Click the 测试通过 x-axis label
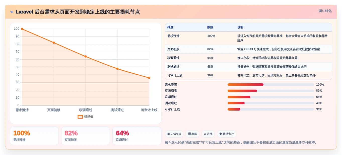This screenshot has width=342, height=155. 117,110
